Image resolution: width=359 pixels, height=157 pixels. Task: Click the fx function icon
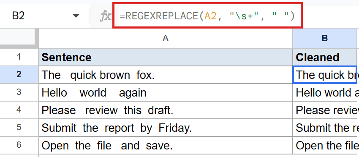106,16
